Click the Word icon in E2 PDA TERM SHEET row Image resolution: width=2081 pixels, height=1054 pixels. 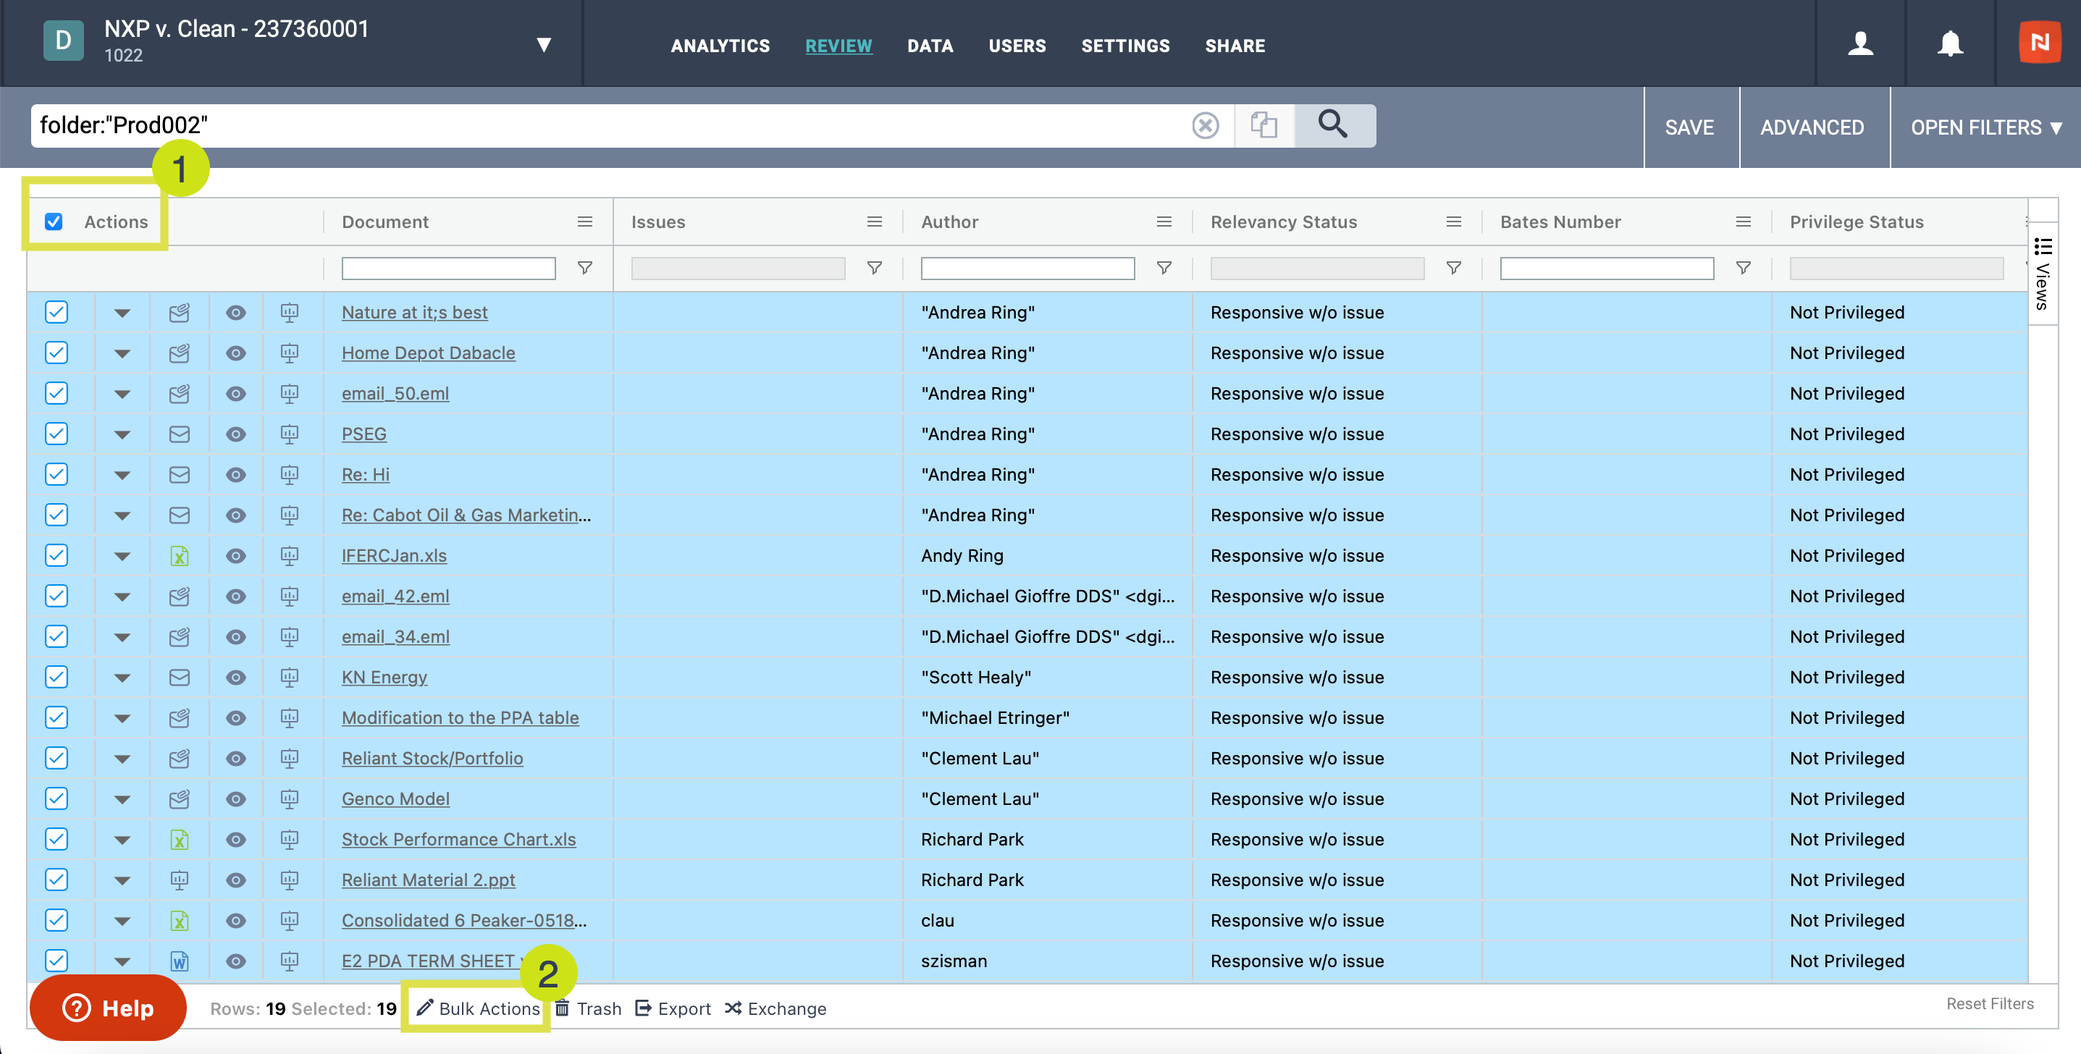coord(180,961)
